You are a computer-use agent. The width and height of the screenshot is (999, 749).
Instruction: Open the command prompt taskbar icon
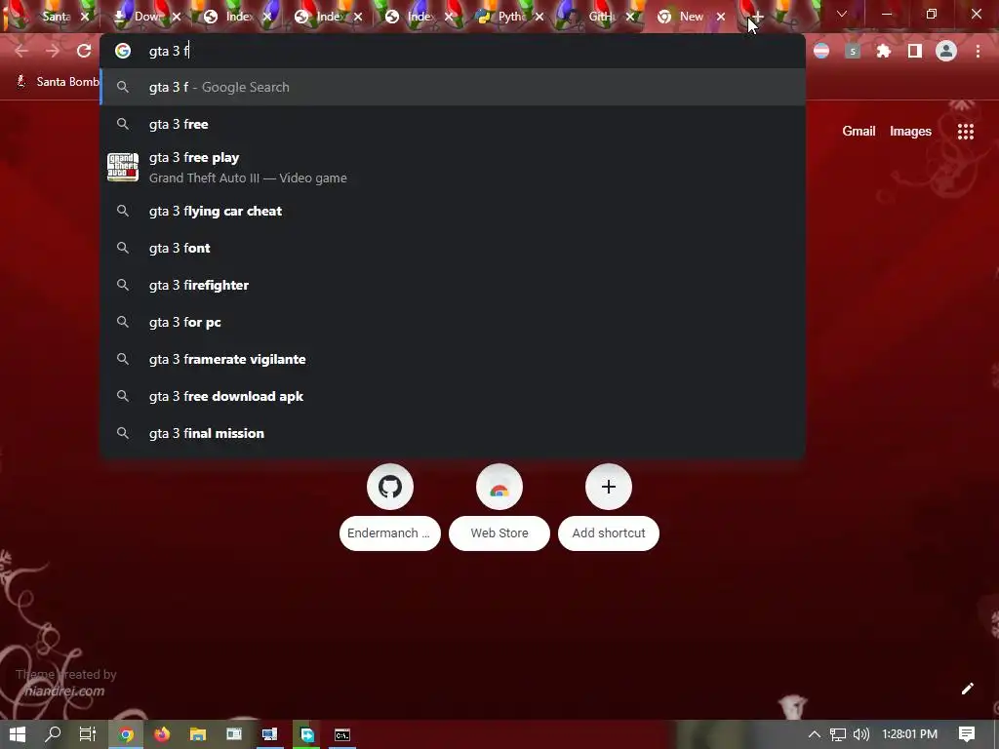pyautogui.click(x=342, y=734)
